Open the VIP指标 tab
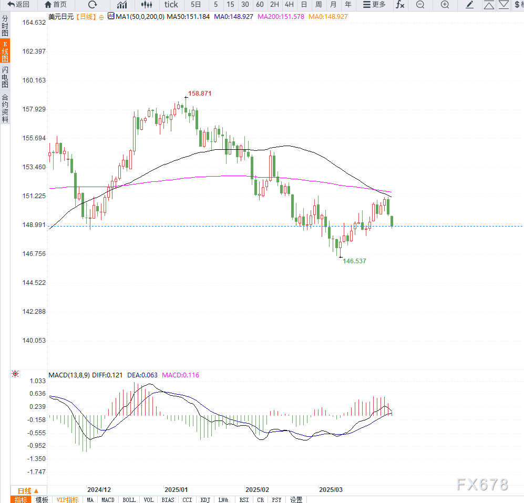This screenshot has height=503, width=524. click(67, 500)
